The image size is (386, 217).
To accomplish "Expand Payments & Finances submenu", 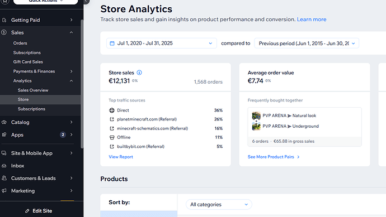I will click(x=72, y=71).
